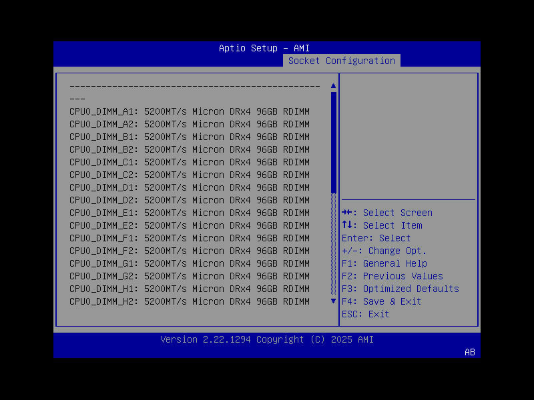The image size is (534, 400).
Task: Click the F3 Optimized Defaults legend entry
Action: tap(401, 288)
